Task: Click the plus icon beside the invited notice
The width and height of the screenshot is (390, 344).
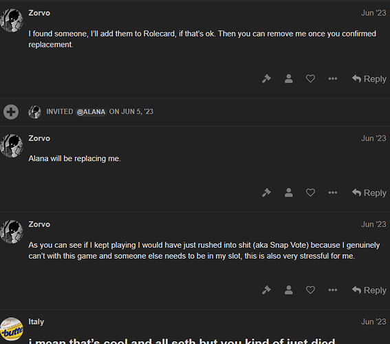Action: tap(11, 112)
